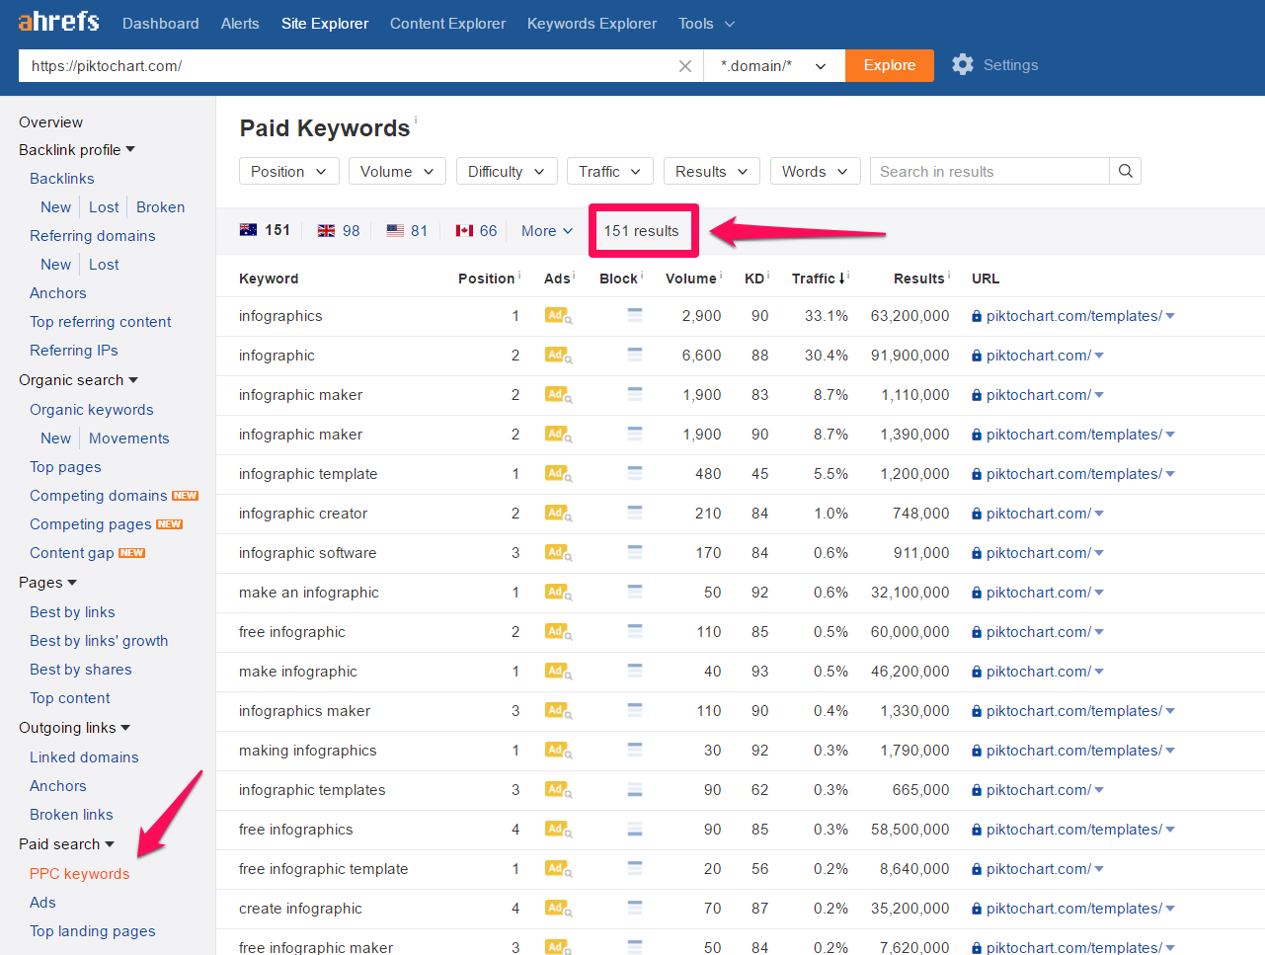This screenshot has height=955, width=1265.
Task: Open the Results filter dropdown
Action: pos(712,171)
